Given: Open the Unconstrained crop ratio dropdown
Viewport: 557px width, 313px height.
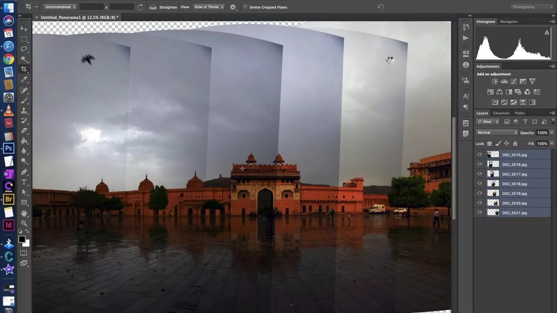Looking at the screenshot, I should pos(60,7).
